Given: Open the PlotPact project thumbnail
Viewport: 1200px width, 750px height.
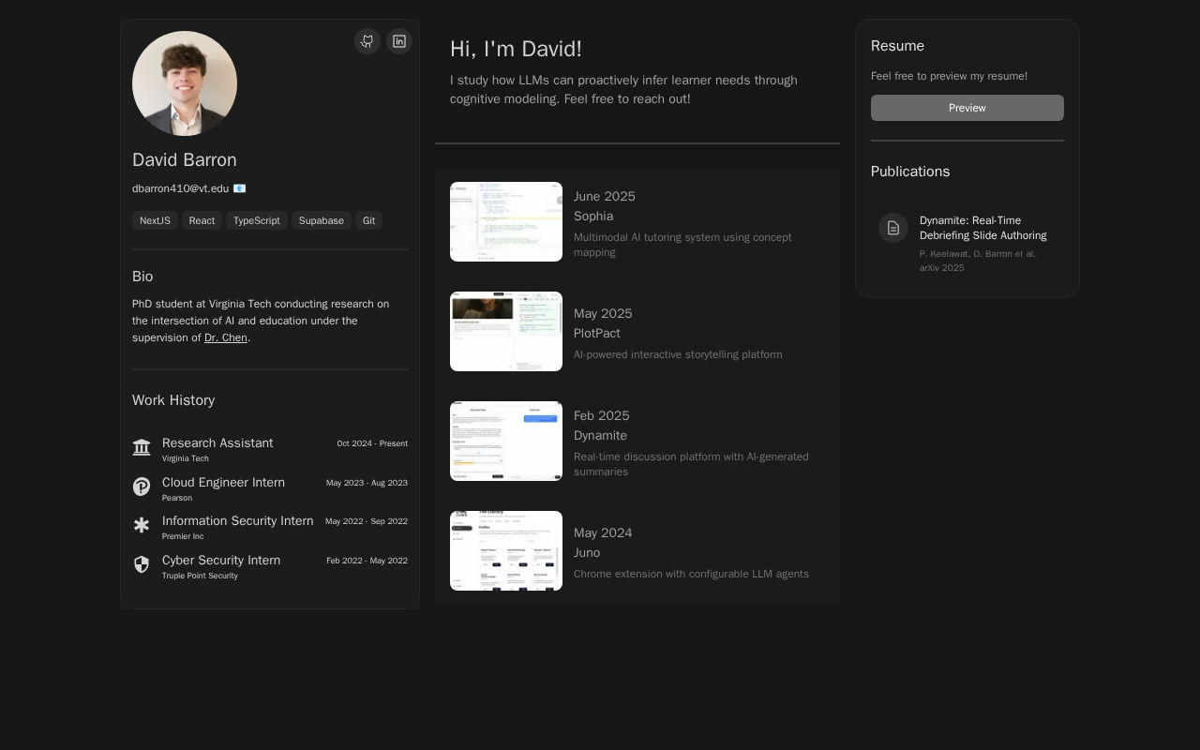Looking at the screenshot, I should coord(506,331).
